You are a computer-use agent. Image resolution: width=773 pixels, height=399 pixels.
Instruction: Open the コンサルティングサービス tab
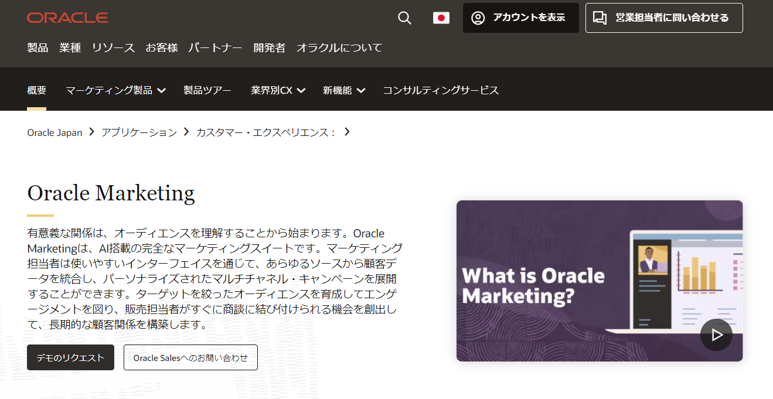[x=441, y=90]
